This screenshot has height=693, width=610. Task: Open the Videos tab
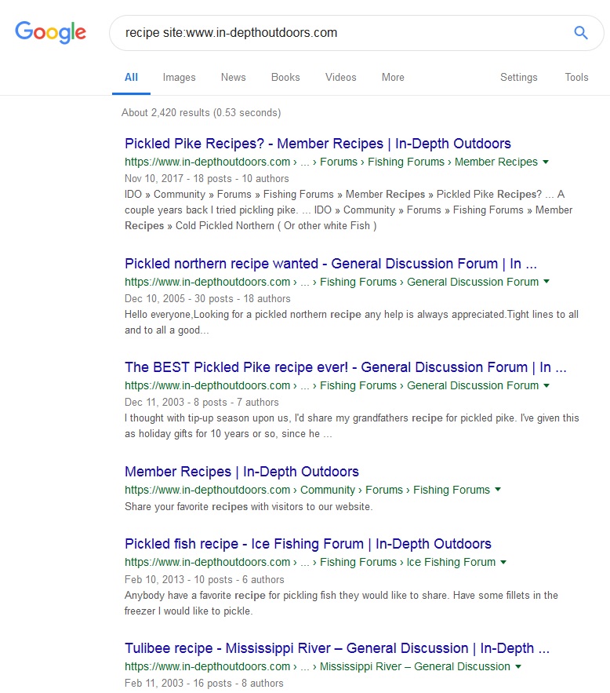[x=340, y=78]
